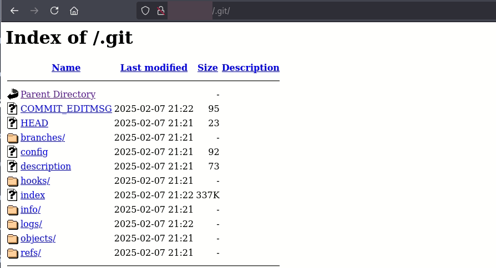
Task: Open the refs/ directory link
Action: (x=31, y=252)
